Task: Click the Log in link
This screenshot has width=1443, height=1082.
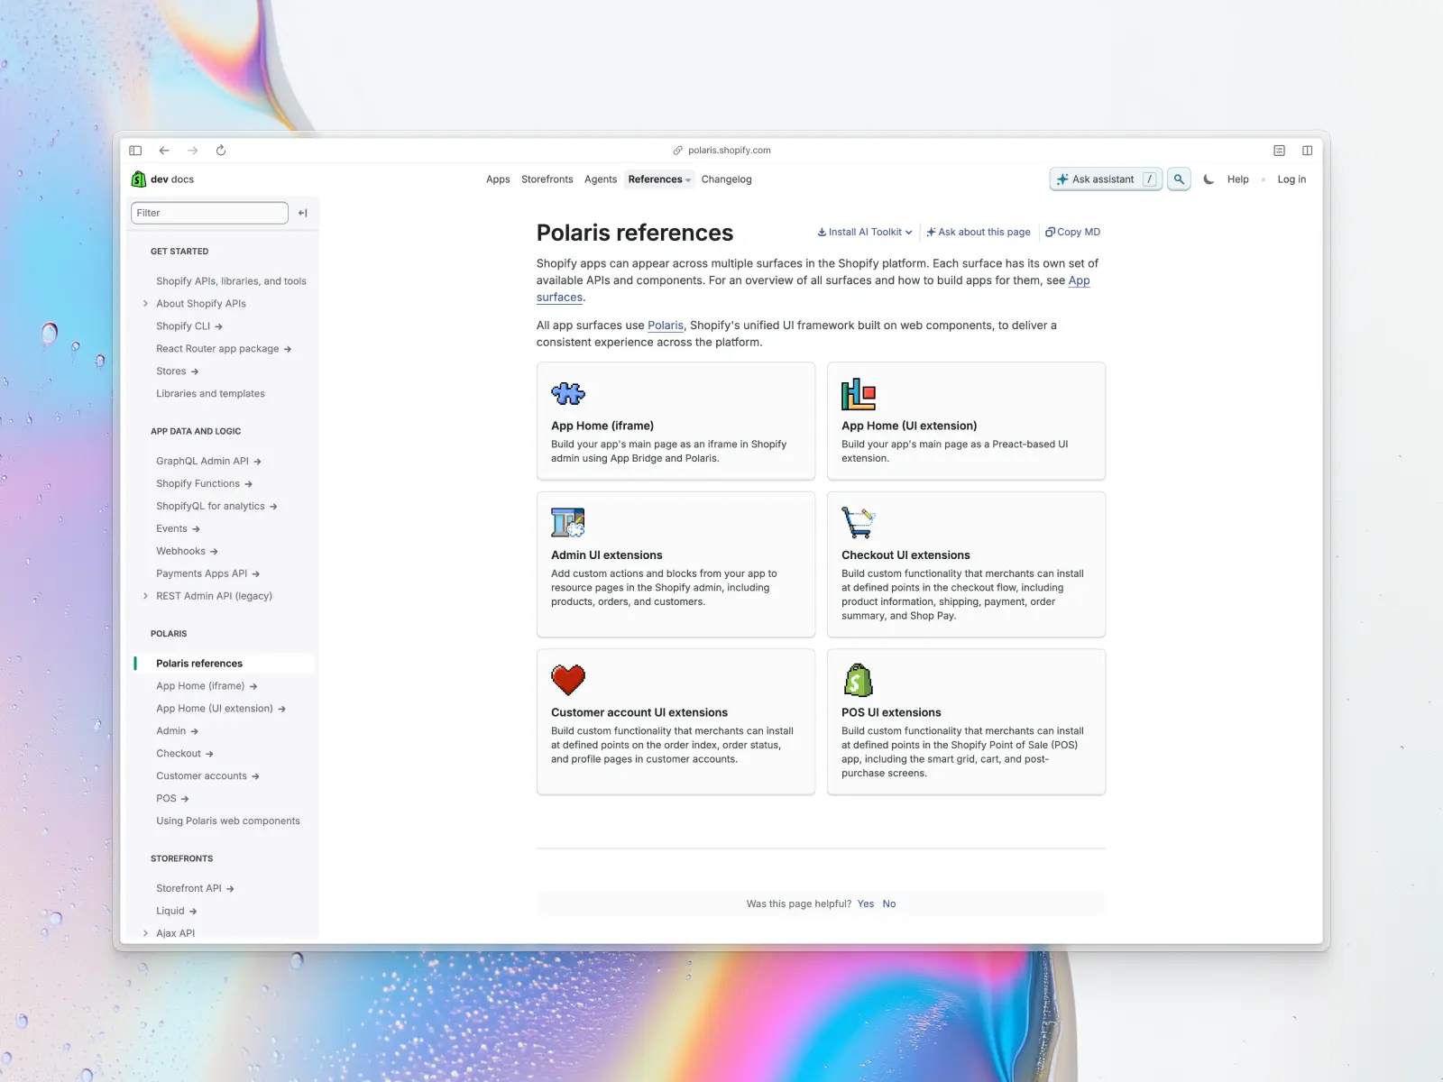Action: click(1291, 179)
